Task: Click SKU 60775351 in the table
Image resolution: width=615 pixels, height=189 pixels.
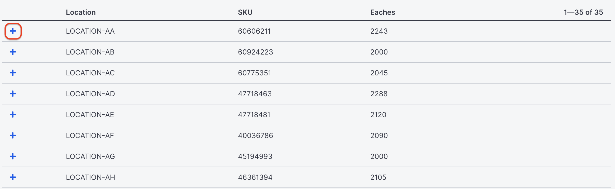Action: (x=255, y=73)
